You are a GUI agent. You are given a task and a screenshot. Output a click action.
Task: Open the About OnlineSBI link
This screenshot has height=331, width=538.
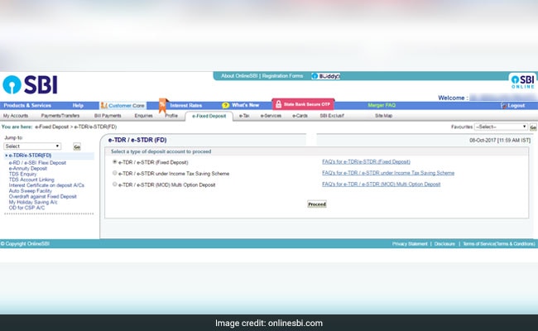click(239, 76)
